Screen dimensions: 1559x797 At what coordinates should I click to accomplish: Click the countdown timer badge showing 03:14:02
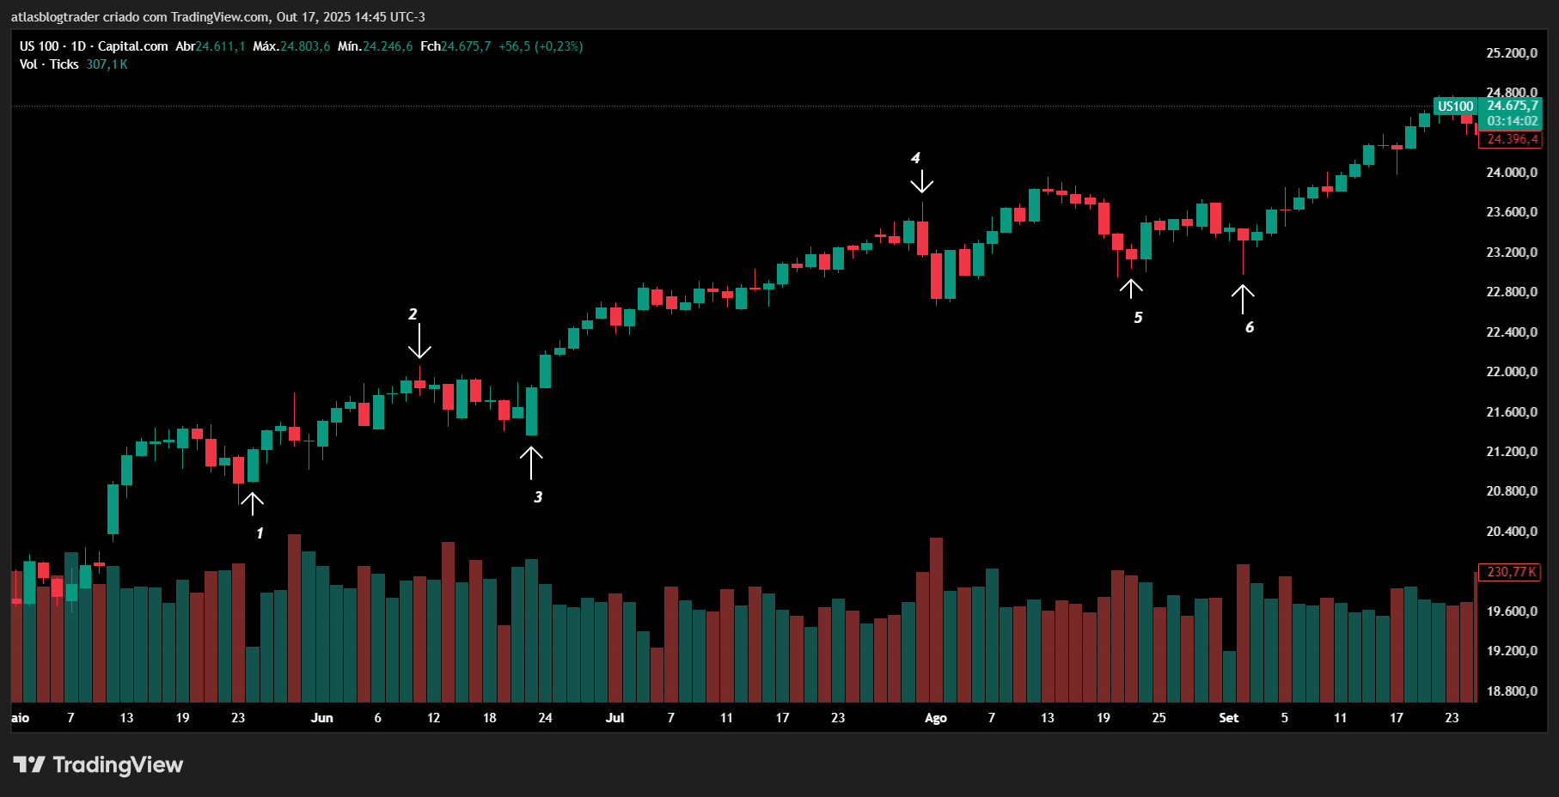1513,121
